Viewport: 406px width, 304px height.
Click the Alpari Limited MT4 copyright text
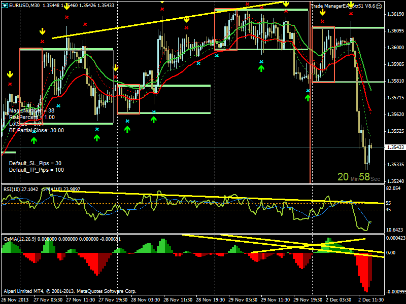70,291
